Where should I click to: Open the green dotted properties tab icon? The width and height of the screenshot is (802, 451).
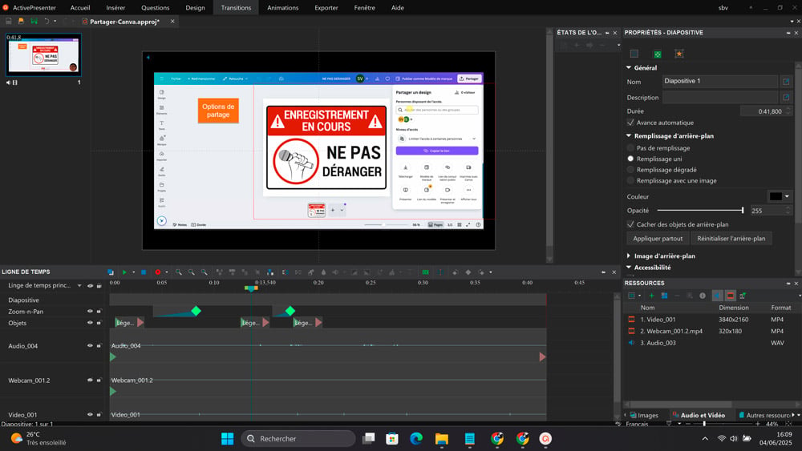[658, 54]
